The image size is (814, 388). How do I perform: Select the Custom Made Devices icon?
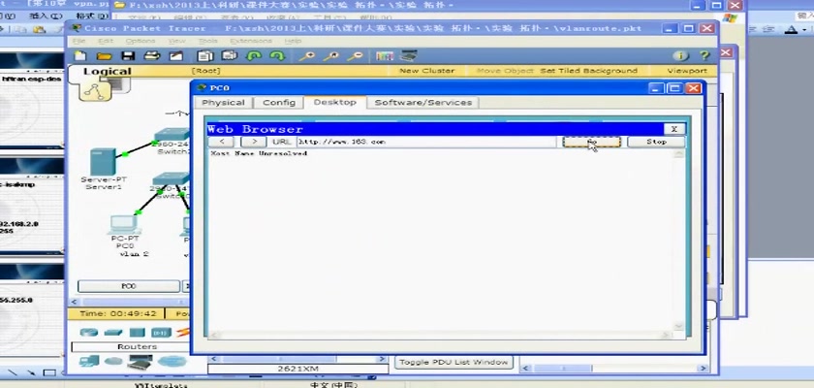tap(141, 362)
